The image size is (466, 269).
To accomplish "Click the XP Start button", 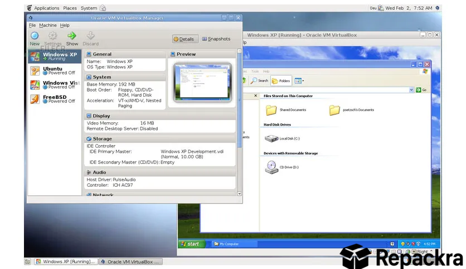I will (192, 244).
